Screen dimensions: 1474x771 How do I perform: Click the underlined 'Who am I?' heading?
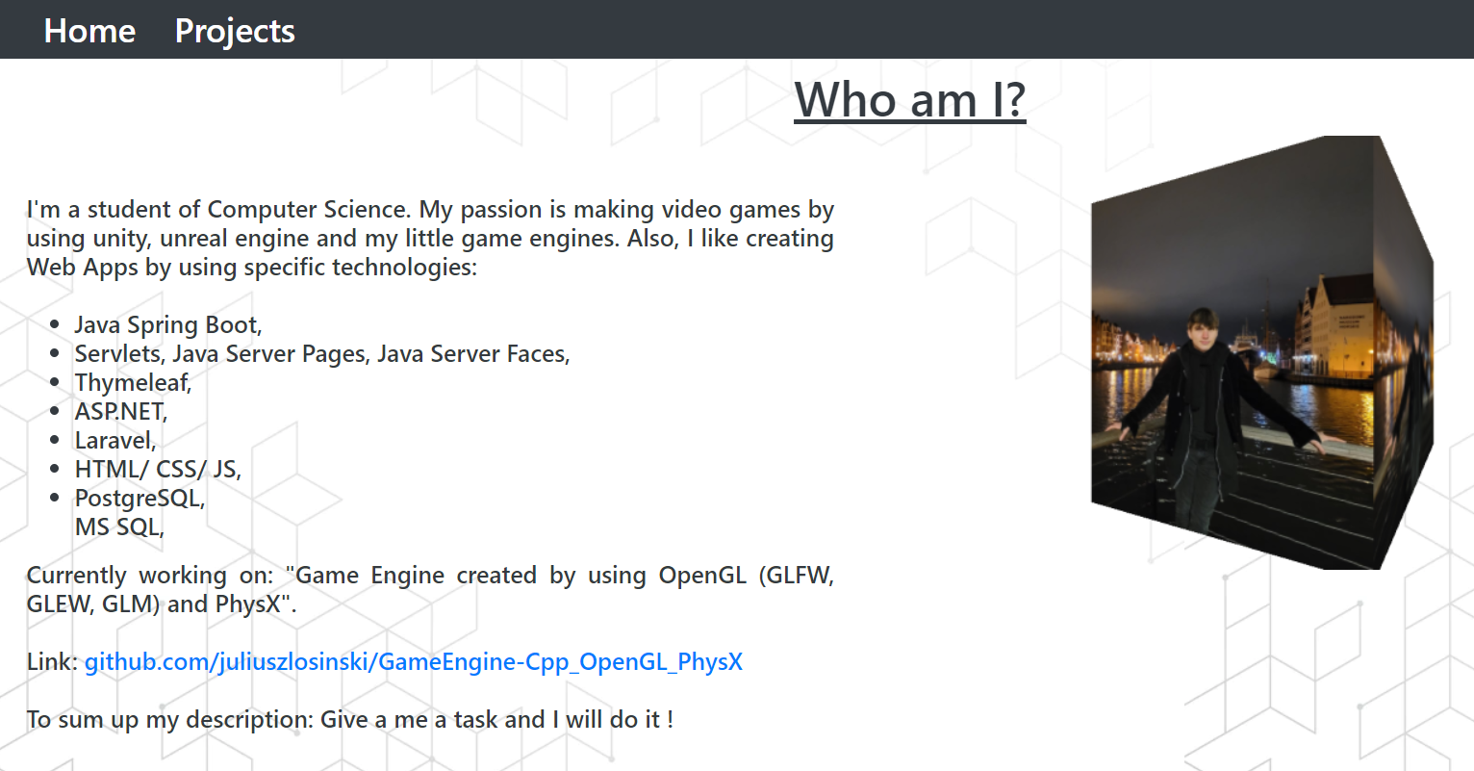pos(909,100)
